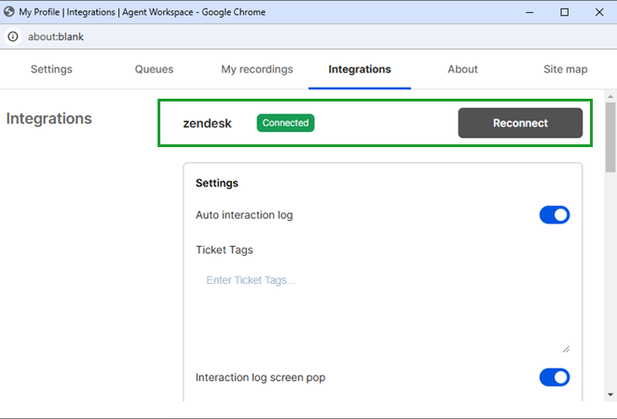Open the My recordings tab
Screen dimensions: 617x419
pos(257,69)
